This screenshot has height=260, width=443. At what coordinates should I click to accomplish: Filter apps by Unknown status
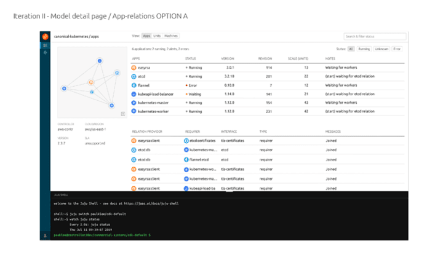point(381,49)
